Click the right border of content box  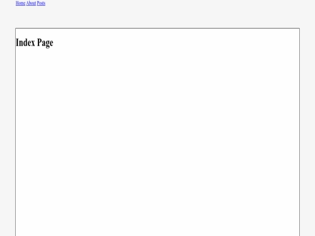click(299, 132)
